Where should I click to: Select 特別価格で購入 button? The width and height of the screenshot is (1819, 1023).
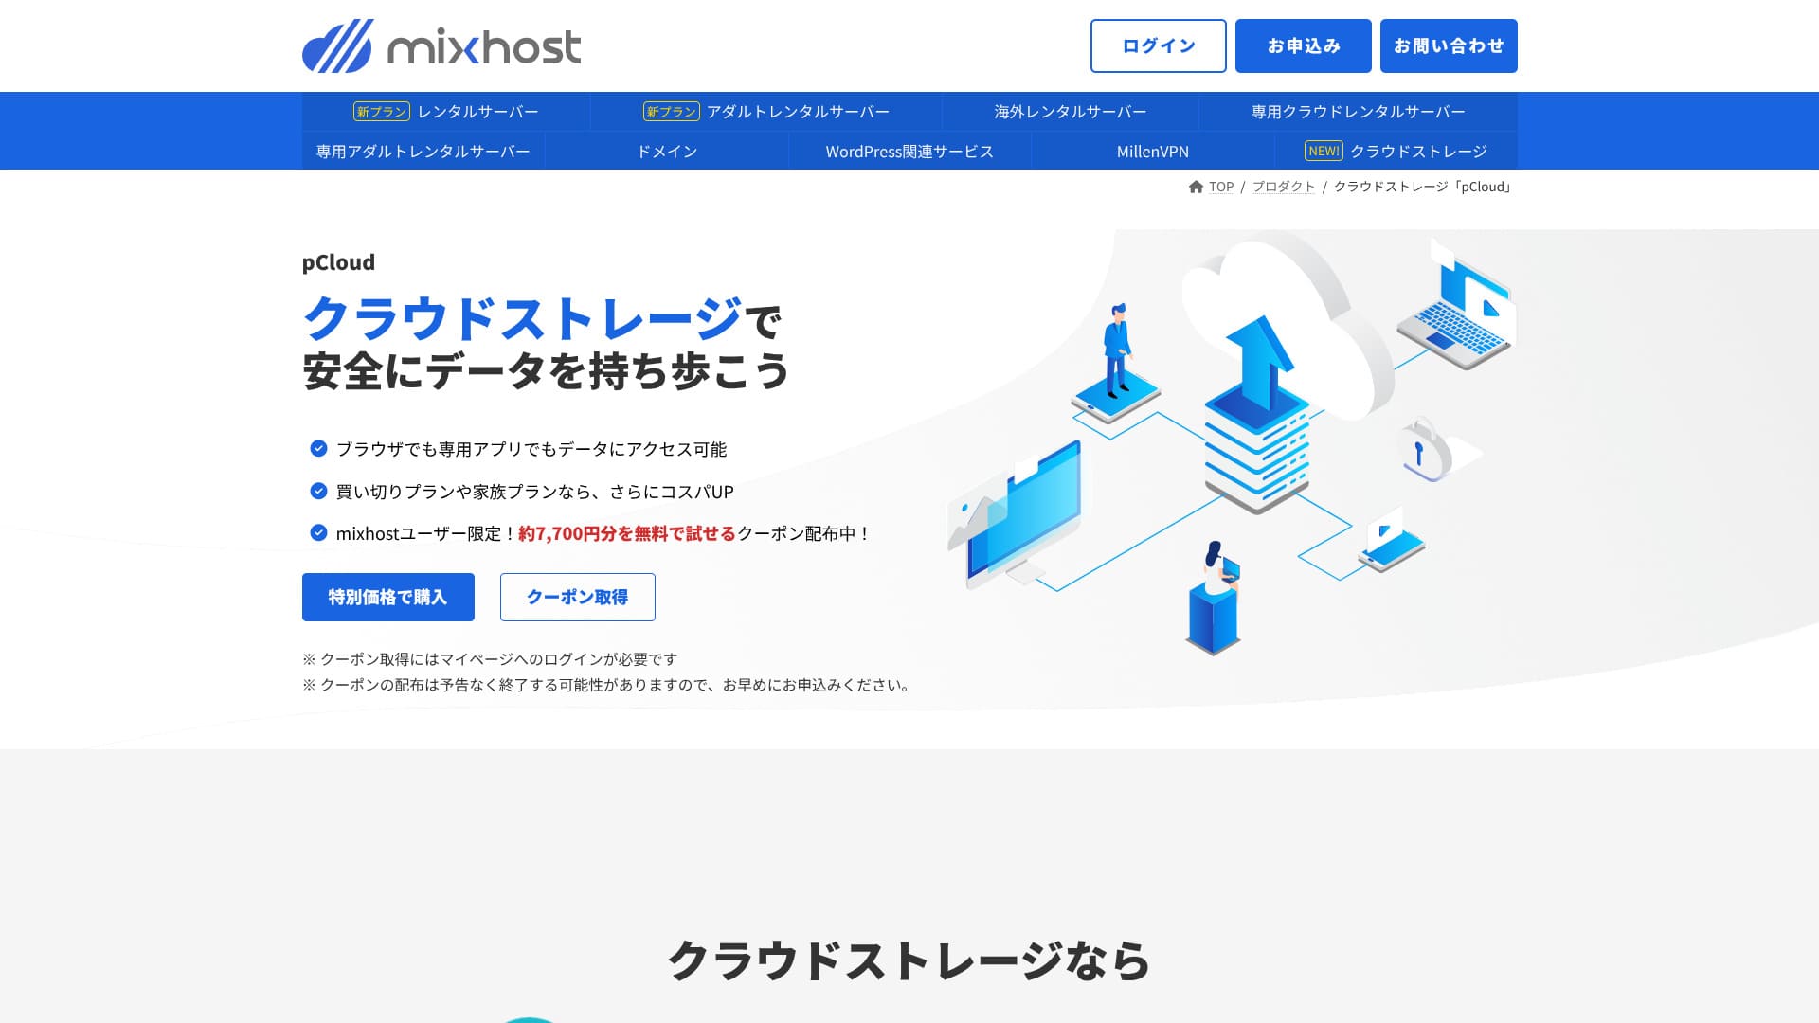click(388, 597)
